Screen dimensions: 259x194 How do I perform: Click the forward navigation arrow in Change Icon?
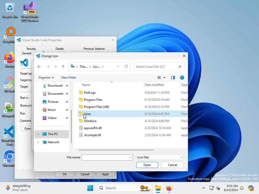click(48, 67)
